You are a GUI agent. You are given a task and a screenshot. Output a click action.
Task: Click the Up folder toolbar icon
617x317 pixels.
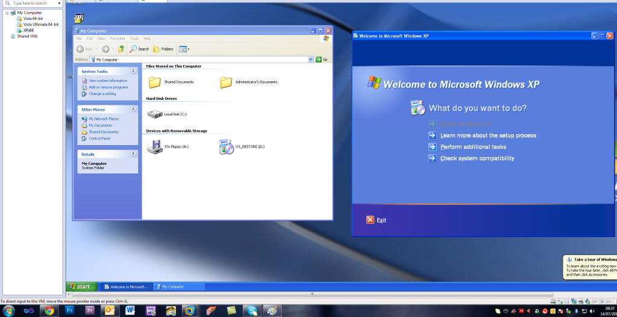[121, 49]
